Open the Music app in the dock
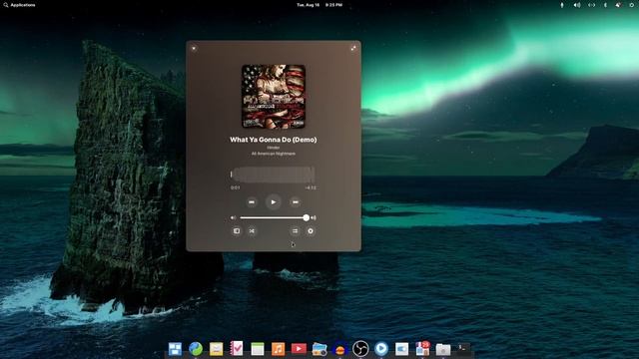 click(278, 349)
